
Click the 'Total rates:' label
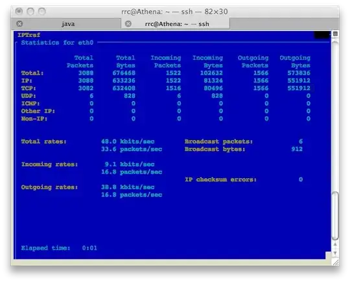(44, 141)
